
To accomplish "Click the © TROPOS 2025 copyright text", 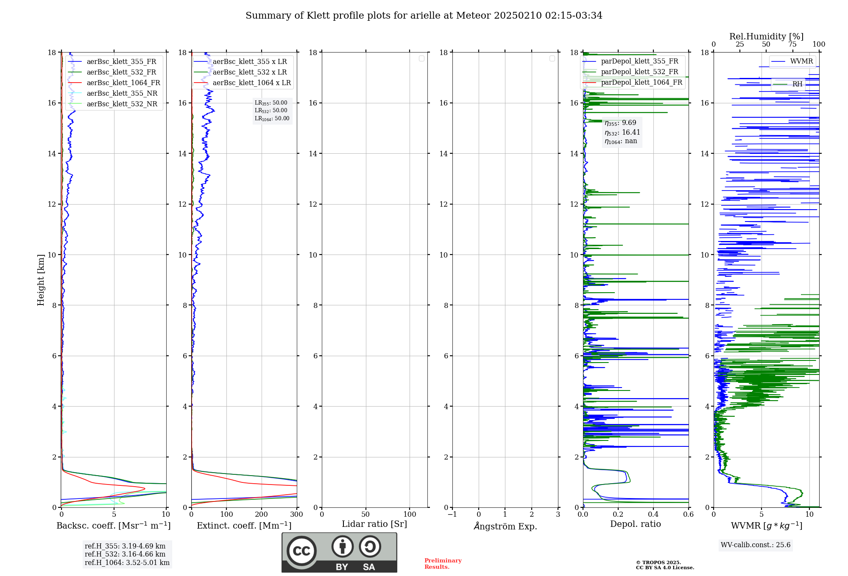I will 658,562.
